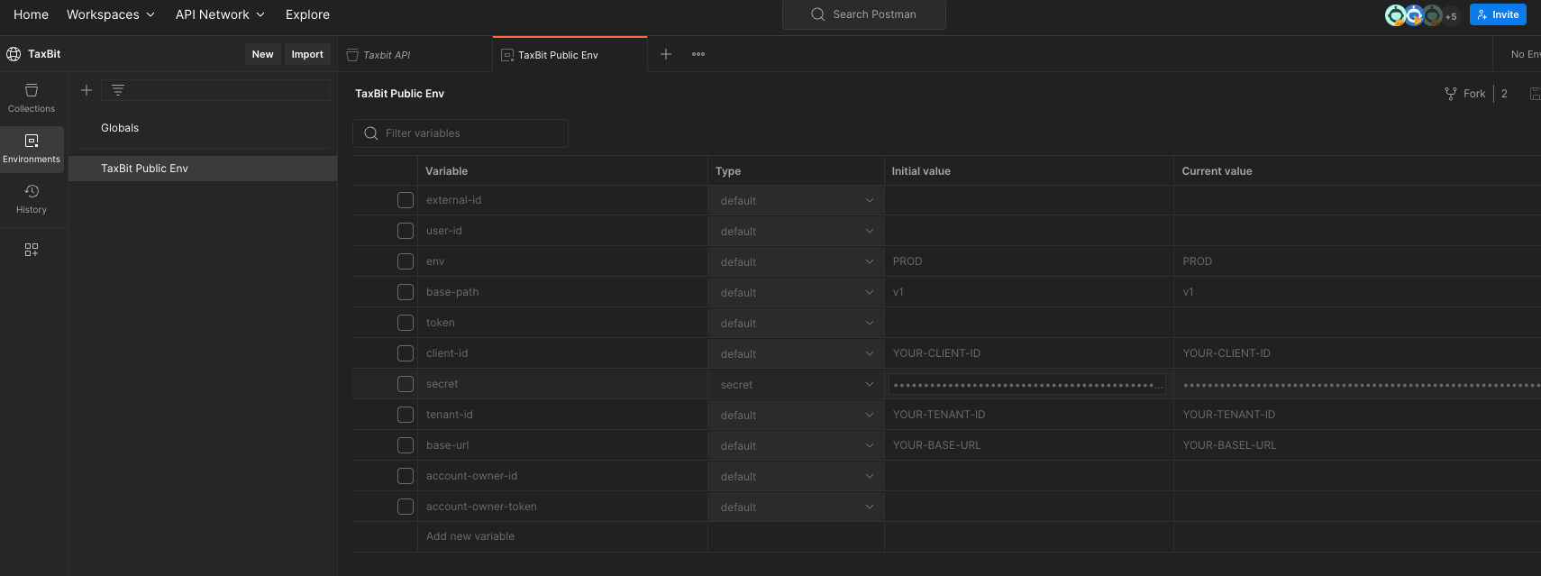
Task: Click the YOUR-TENANT-ID initial value cell
Action: (1029, 415)
